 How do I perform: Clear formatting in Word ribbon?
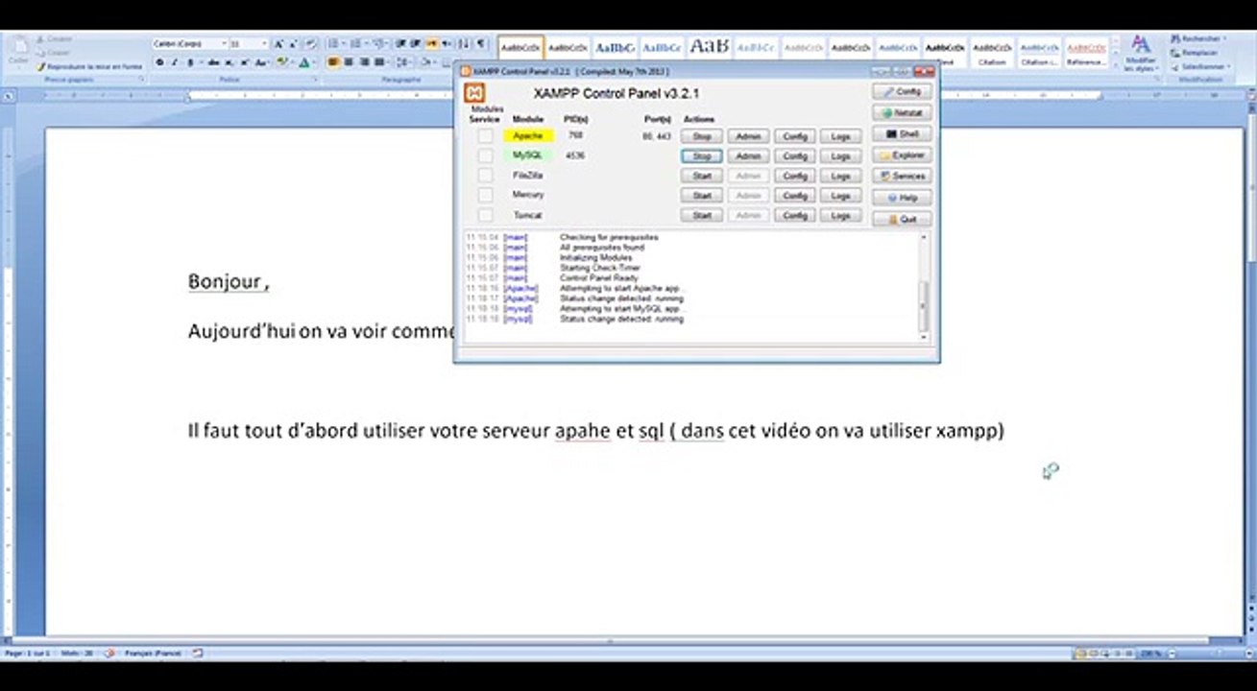310,44
